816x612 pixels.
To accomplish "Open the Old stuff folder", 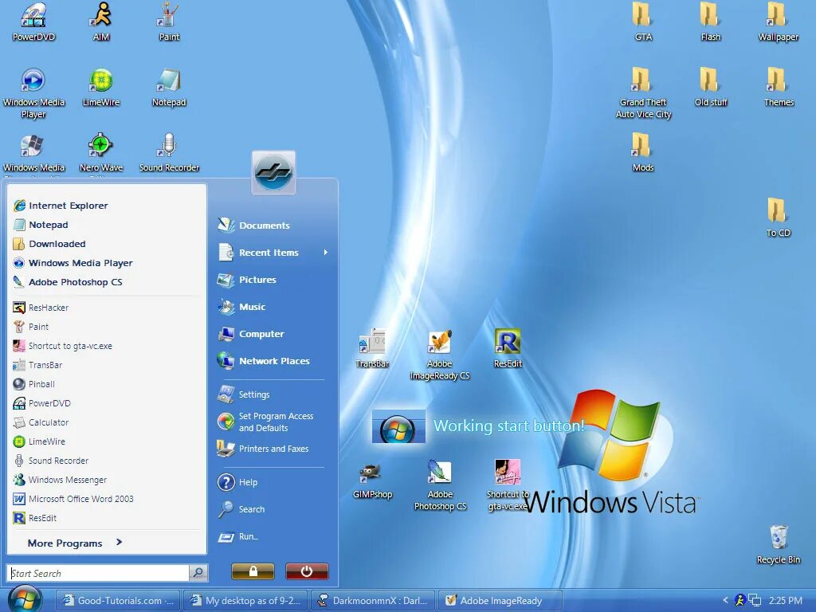I will pos(711,88).
